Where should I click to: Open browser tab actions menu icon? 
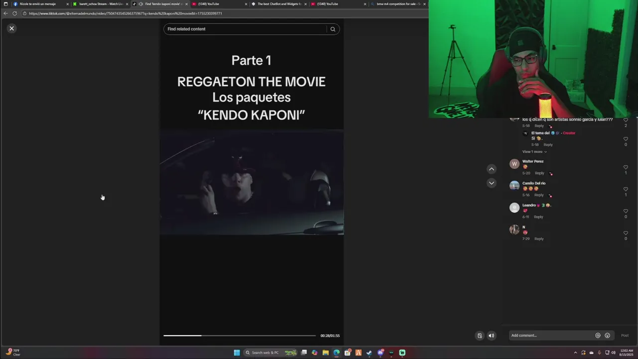[5, 4]
